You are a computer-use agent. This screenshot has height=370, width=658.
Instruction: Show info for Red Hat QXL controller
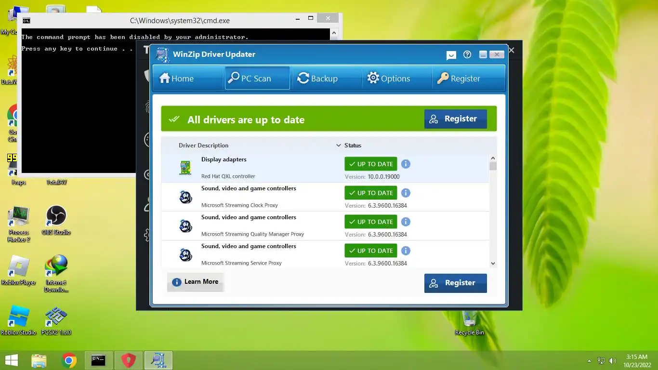point(406,164)
